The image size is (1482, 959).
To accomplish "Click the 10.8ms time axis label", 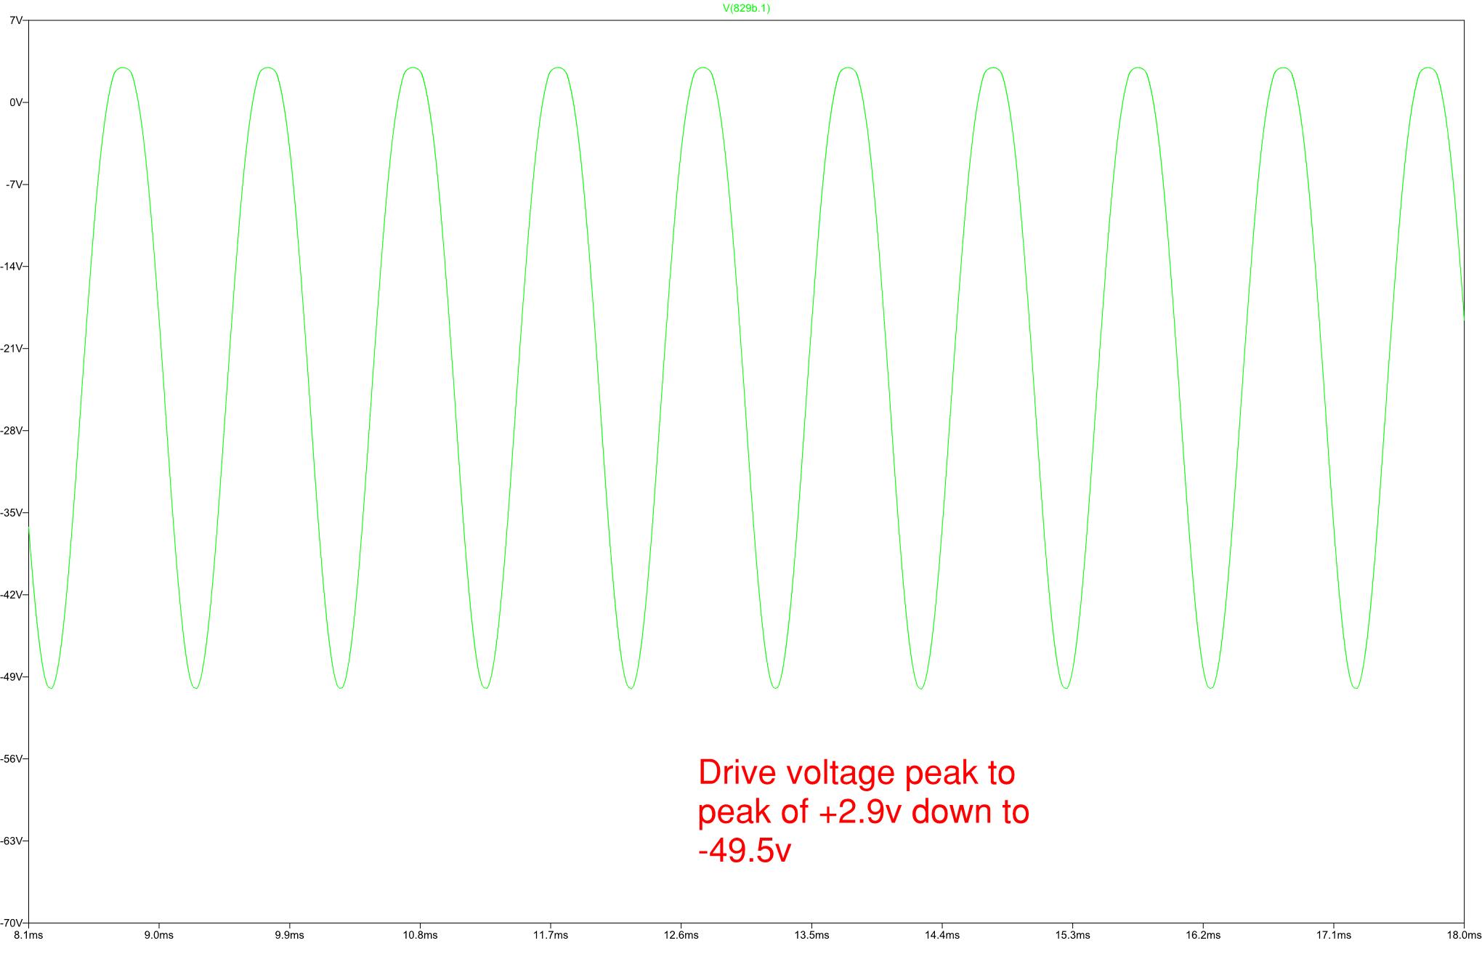I will (x=420, y=935).
